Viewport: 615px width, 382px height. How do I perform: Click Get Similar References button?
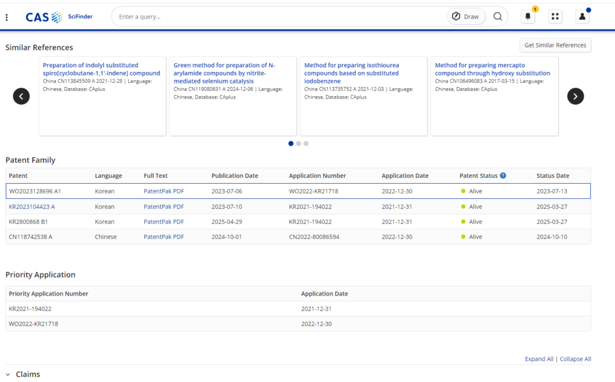(x=555, y=46)
